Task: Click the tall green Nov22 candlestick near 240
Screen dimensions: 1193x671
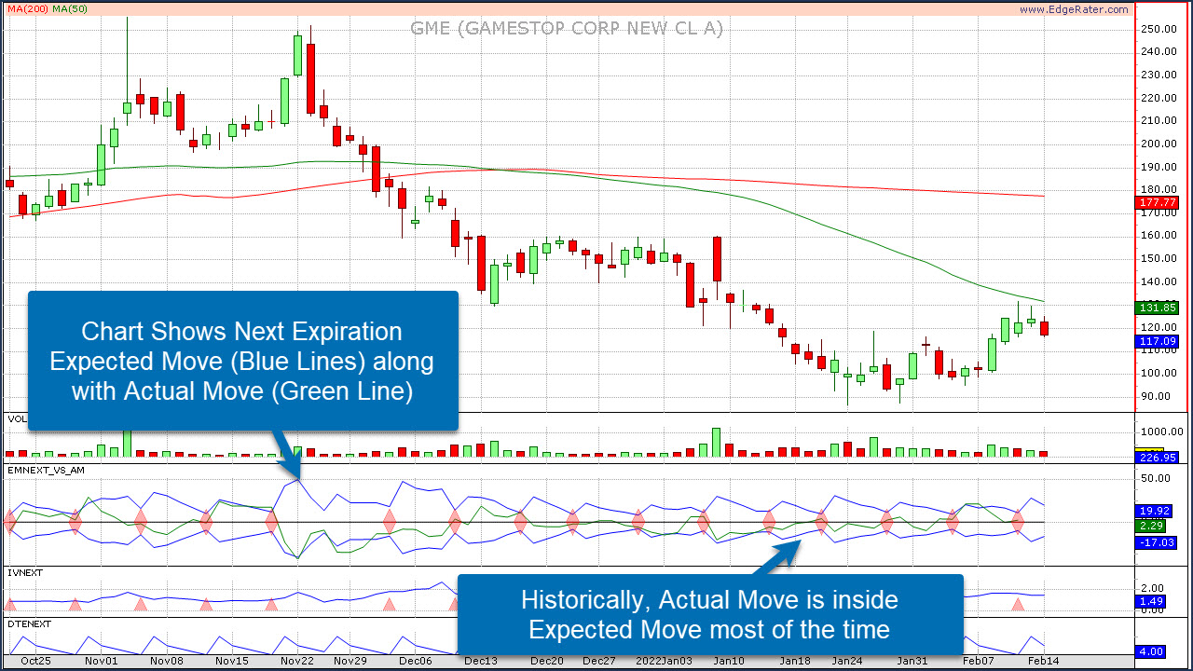Action: coord(297,55)
